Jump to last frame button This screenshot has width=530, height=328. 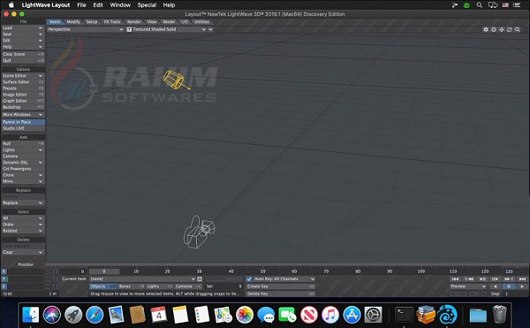click(522, 279)
